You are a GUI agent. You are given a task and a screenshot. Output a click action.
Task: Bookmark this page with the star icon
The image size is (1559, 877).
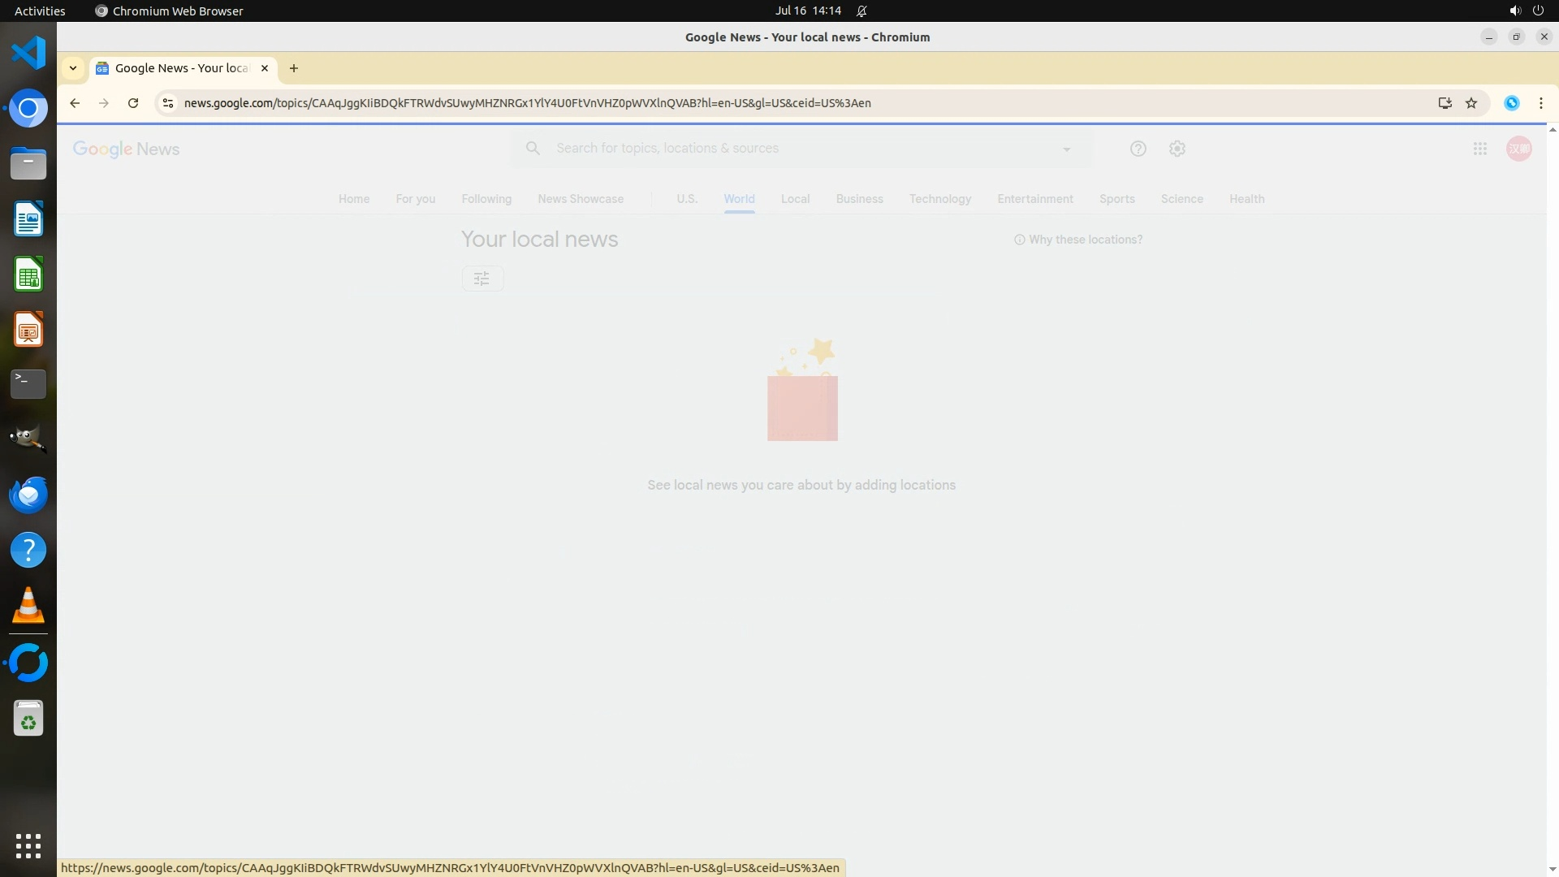click(1471, 103)
